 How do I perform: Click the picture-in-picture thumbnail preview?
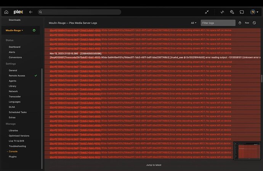tap(247, 151)
